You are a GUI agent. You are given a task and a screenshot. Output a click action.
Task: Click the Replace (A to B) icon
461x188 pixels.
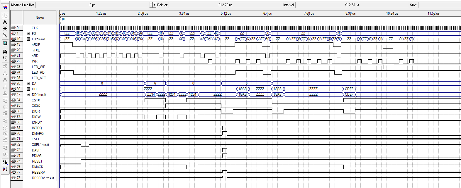click(x=5, y=58)
